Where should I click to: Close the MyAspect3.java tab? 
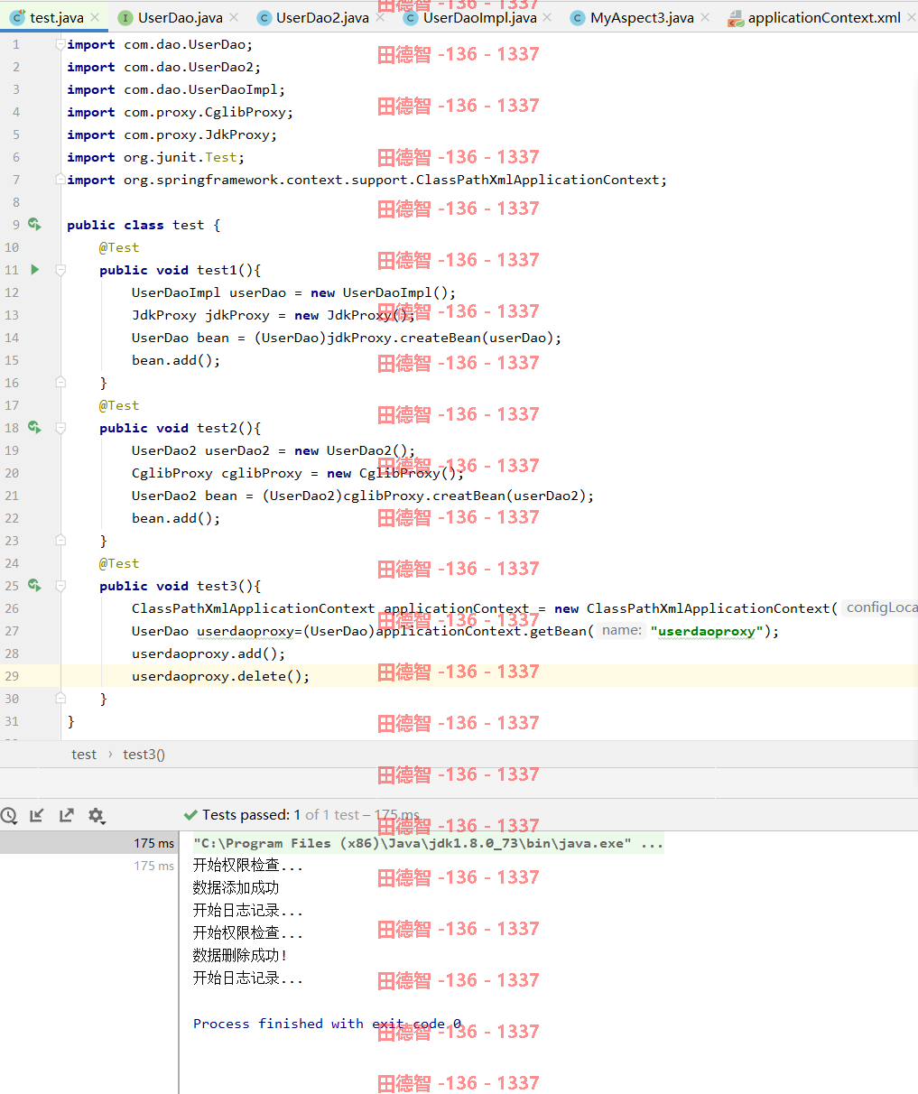(x=705, y=17)
